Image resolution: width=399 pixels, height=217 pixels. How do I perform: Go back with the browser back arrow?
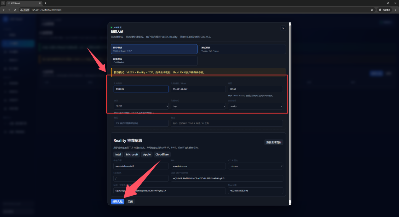pyautogui.click(x=3, y=10)
